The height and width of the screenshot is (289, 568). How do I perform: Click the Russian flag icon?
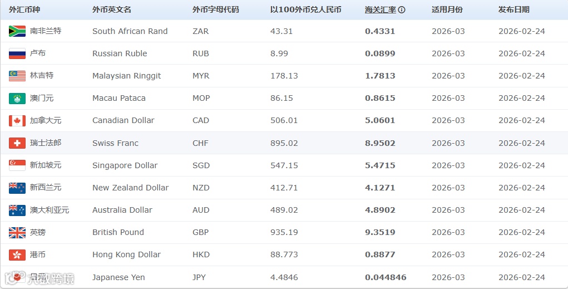pos(17,53)
